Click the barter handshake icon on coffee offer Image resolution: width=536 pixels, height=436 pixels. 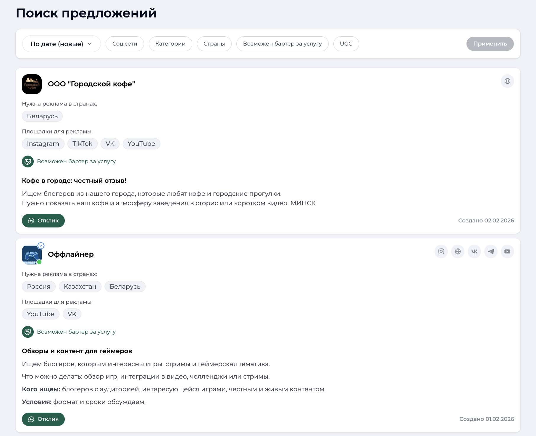pyautogui.click(x=28, y=162)
